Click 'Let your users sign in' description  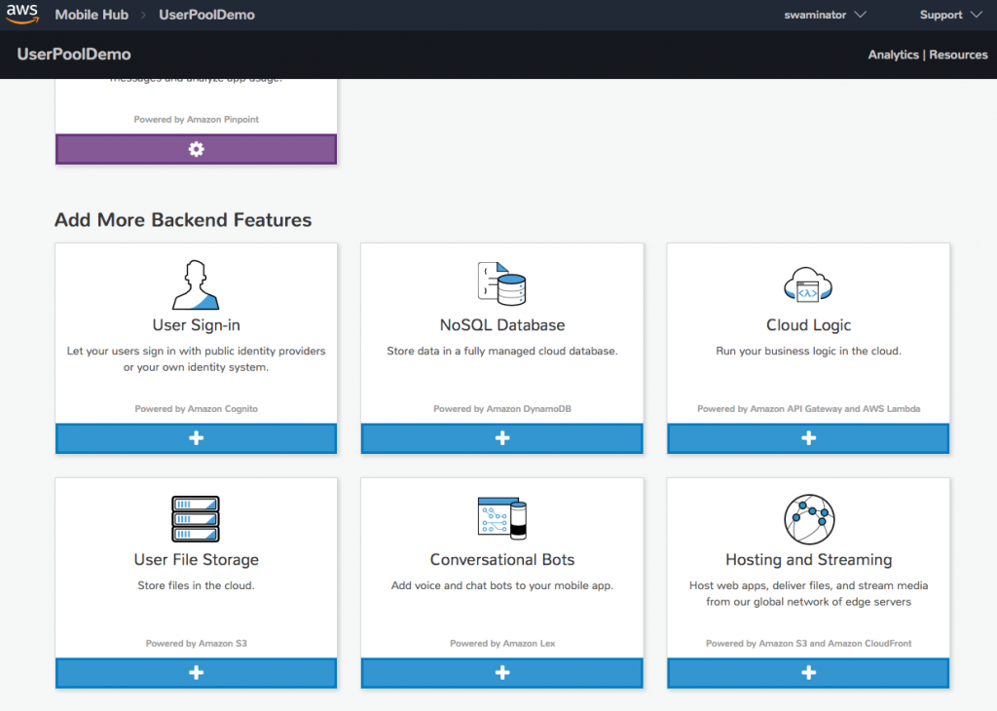coord(196,359)
